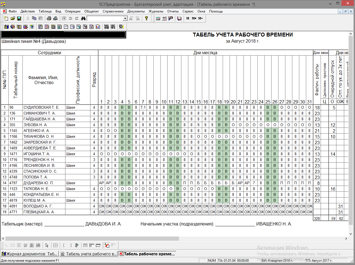Open Print Preview with magnifier icon
This screenshot has height=265, width=355.
tap(55, 19)
